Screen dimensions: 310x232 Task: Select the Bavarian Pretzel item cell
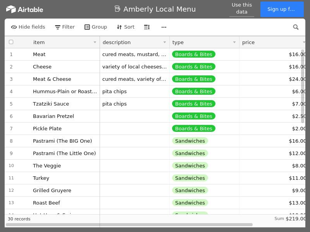coord(53,116)
